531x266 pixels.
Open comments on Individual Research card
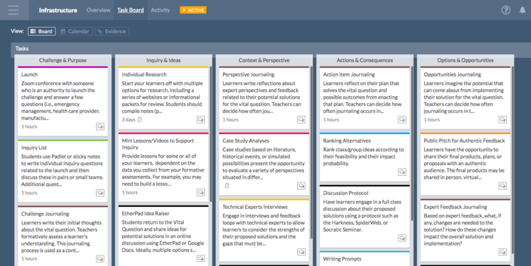(200, 120)
